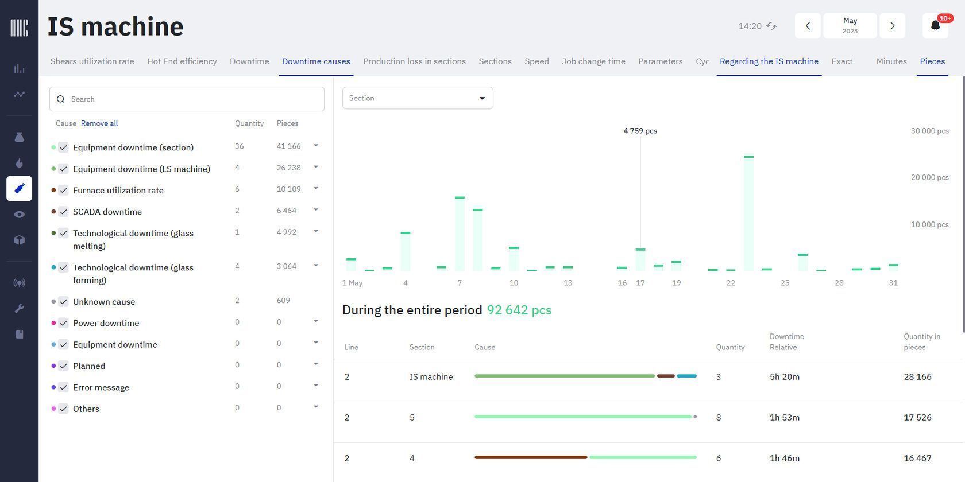
Task: Open the bar chart statistics sidebar icon
Action: tap(19, 69)
